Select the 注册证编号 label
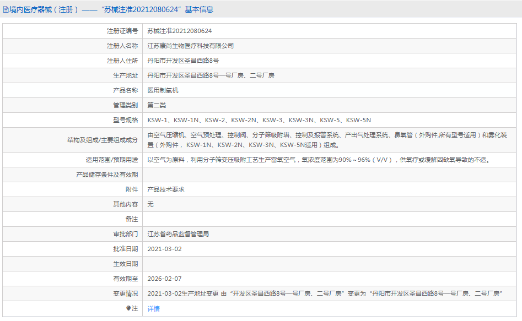Screen dimensions: 522x321 tap(122, 31)
